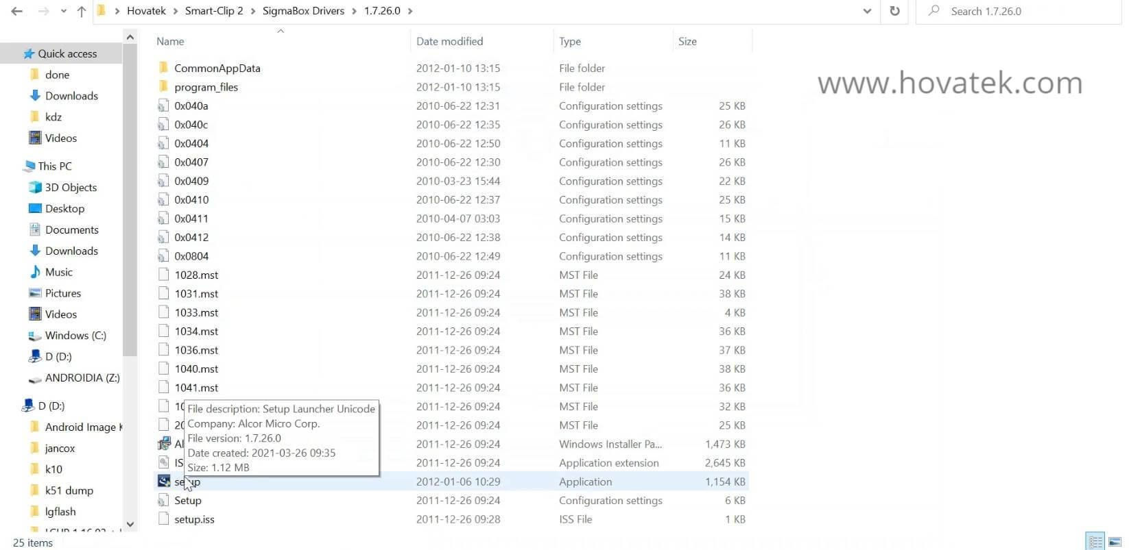Switch to large icons view layout
This screenshot has width=1129, height=550.
(x=1115, y=542)
